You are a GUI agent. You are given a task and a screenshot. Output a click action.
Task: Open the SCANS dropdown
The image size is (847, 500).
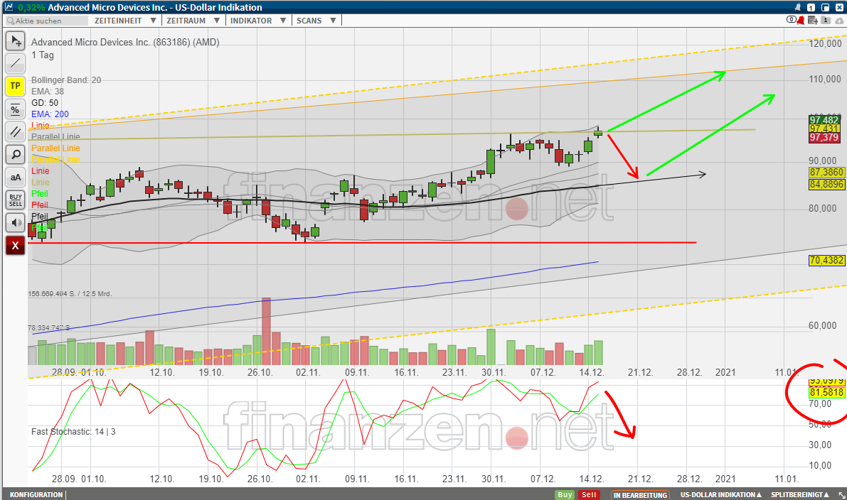(316, 21)
